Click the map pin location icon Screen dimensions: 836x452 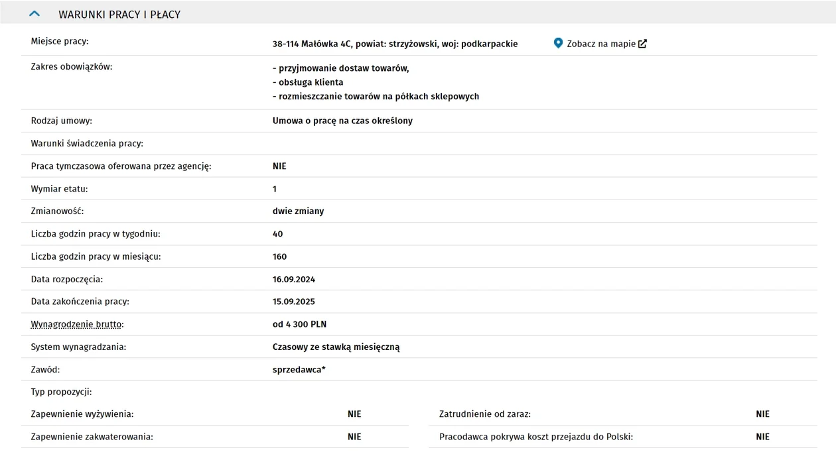pos(558,43)
